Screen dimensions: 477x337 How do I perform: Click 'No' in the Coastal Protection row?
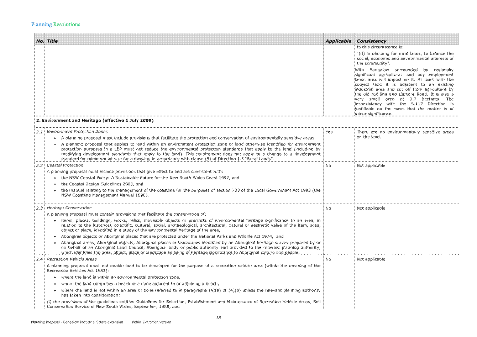pos(328,166)
